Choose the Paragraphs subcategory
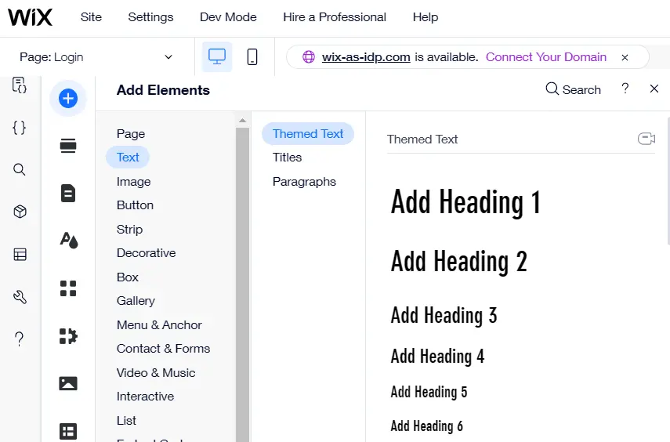The width and height of the screenshot is (670, 442). point(304,182)
